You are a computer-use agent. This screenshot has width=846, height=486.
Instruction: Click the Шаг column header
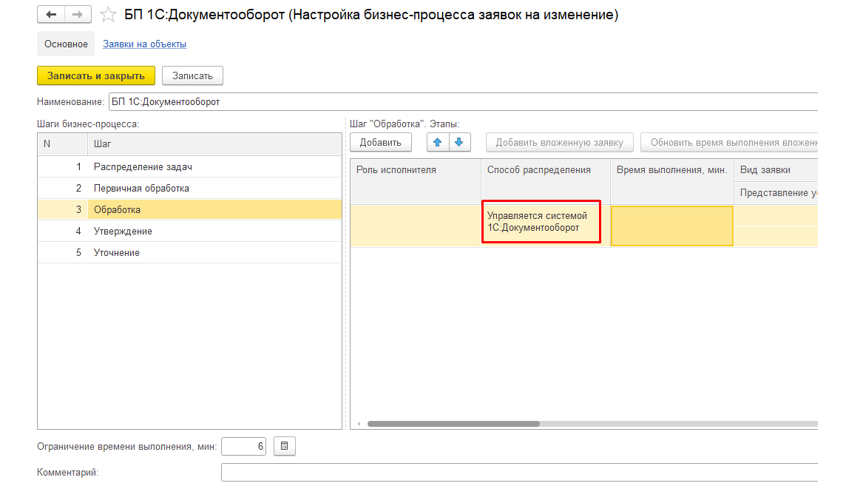(x=214, y=144)
